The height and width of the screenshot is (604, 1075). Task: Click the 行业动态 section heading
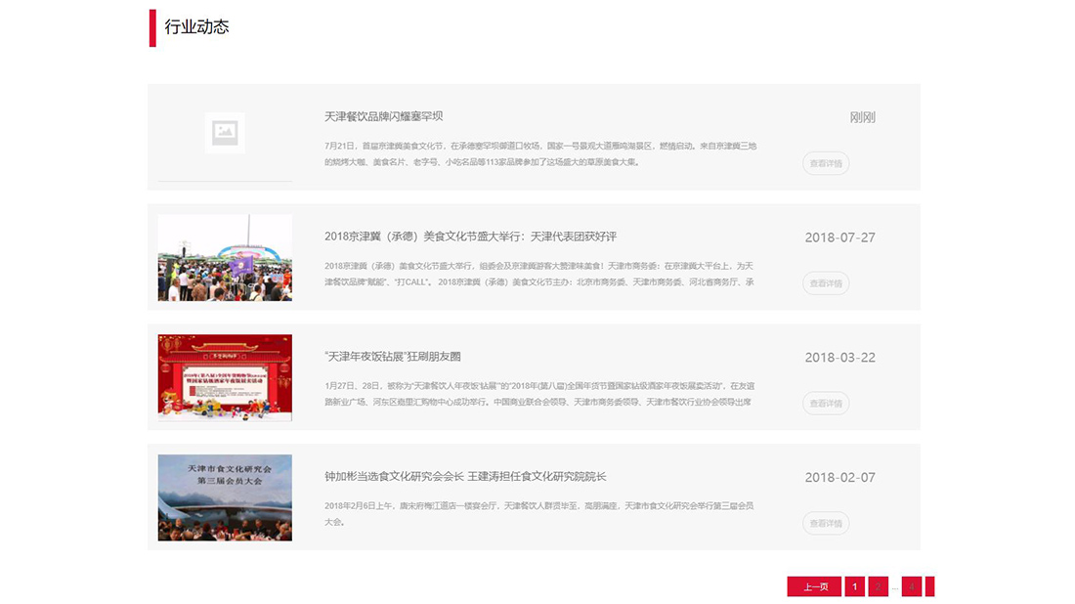pos(196,27)
